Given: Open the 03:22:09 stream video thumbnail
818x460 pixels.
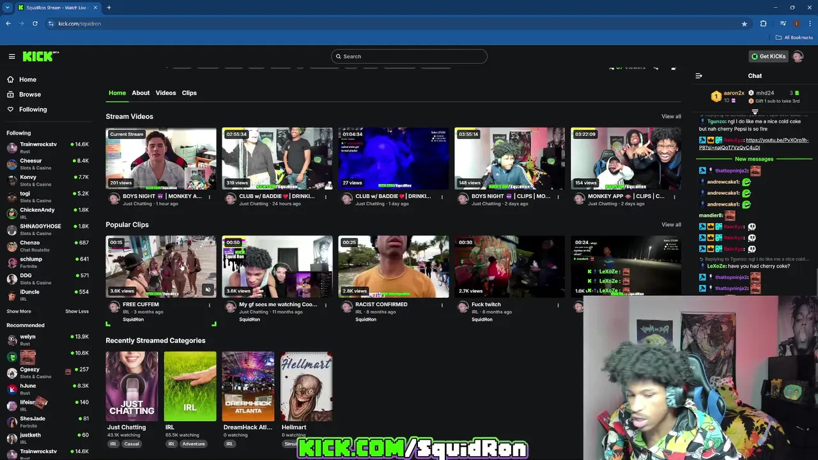Looking at the screenshot, I should pos(626,158).
